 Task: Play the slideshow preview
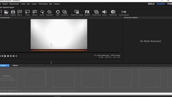point(5,56)
